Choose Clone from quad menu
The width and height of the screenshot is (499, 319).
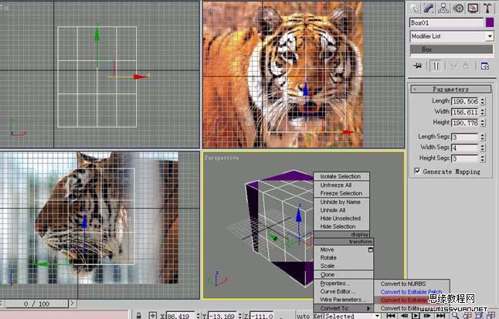[x=328, y=274]
